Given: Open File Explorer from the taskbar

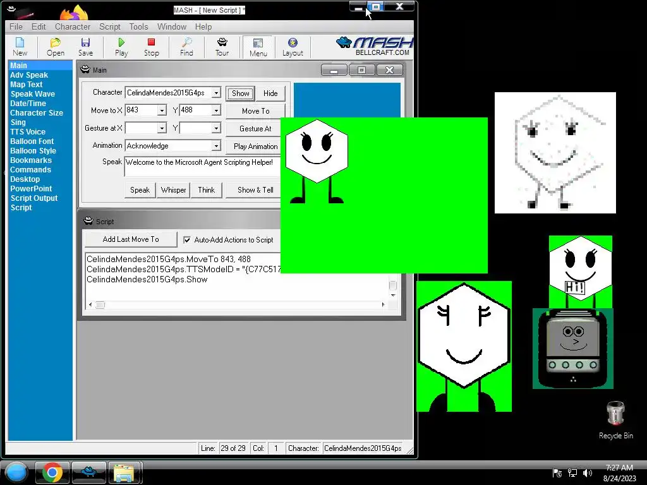Looking at the screenshot, I should [x=124, y=472].
